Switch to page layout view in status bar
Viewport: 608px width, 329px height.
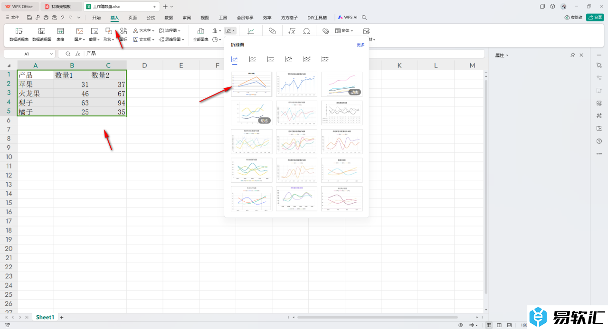499,325
